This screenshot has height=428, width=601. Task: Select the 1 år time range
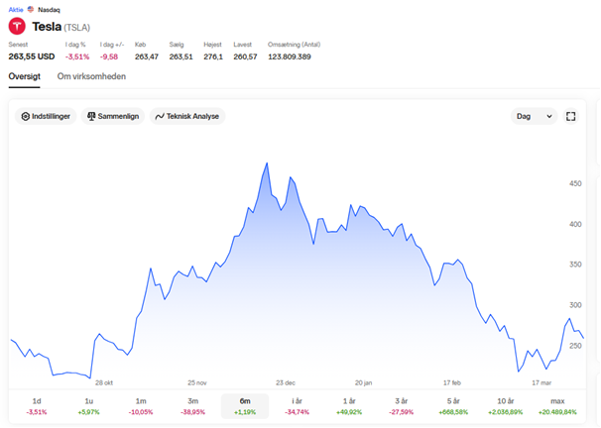[x=349, y=406]
